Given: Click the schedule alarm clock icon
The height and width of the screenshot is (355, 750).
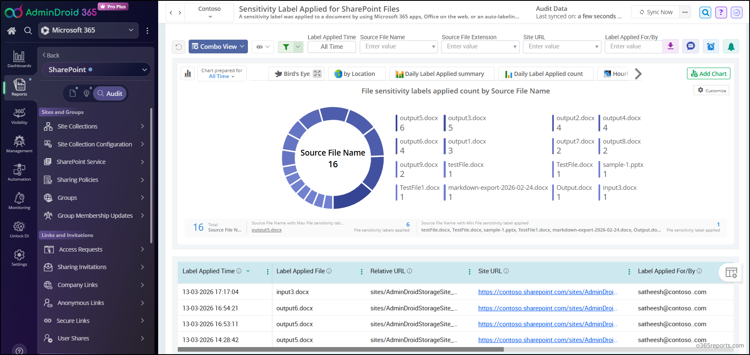Looking at the screenshot, I should [x=711, y=46].
